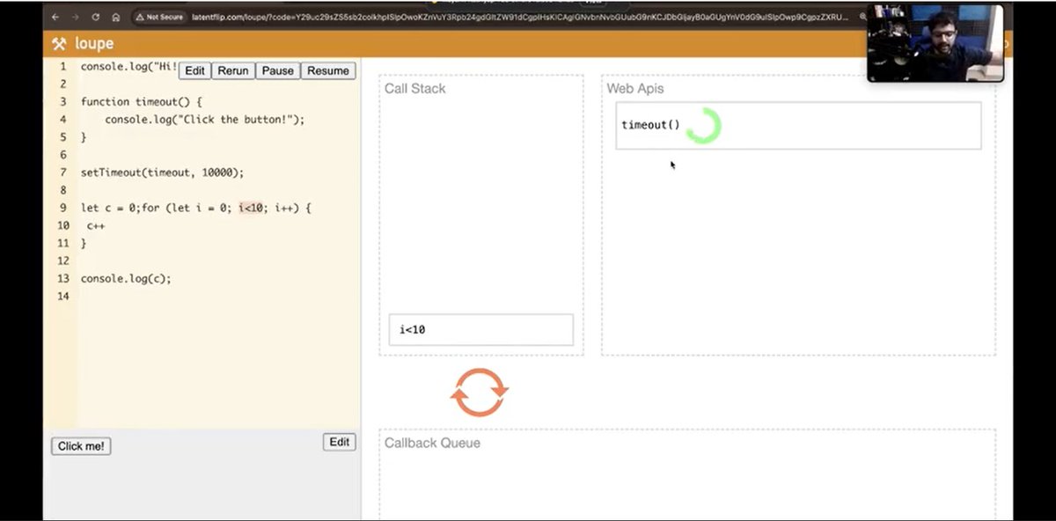Click the orange event loop icon
The image size is (1056, 521).
pos(480,393)
